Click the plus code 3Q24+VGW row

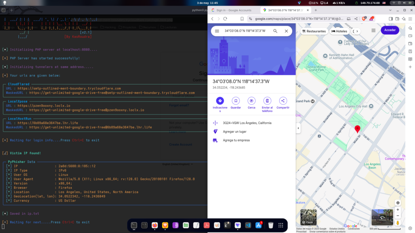251,123
